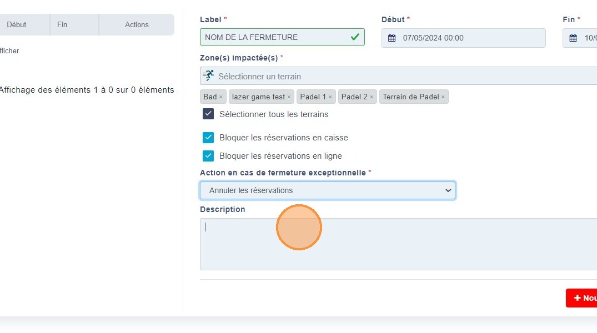Sort table by Fin column header
The image size is (597, 333).
[x=62, y=24]
